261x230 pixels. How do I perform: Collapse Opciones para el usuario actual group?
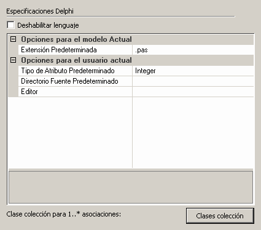[x=14, y=60]
